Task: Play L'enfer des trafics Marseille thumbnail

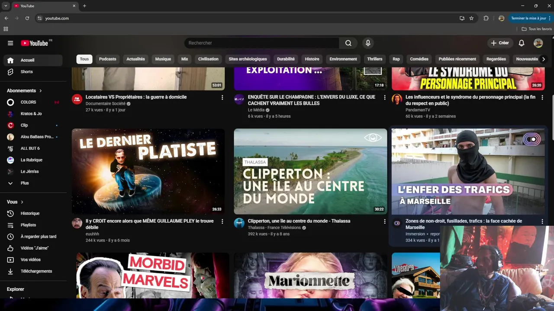Action: pos(468,171)
